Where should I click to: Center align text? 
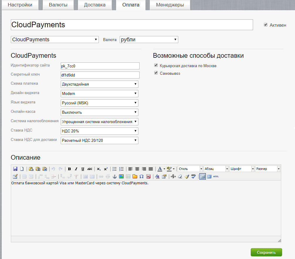pos(137,169)
